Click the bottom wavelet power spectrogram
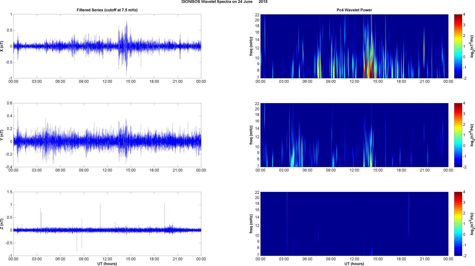 point(354,224)
